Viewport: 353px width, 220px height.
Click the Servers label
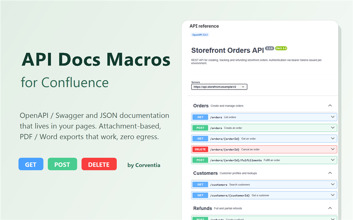pyautogui.click(x=195, y=82)
